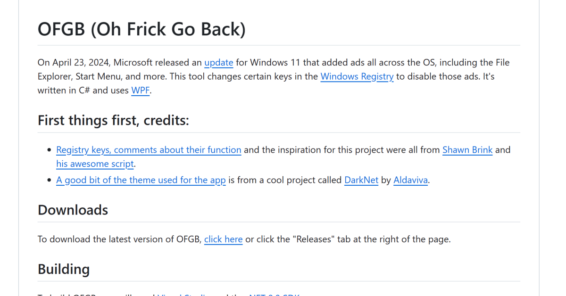Visit the Shawn Brink link
Viewport: 566px width, 296px height.
pyautogui.click(x=467, y=150)
